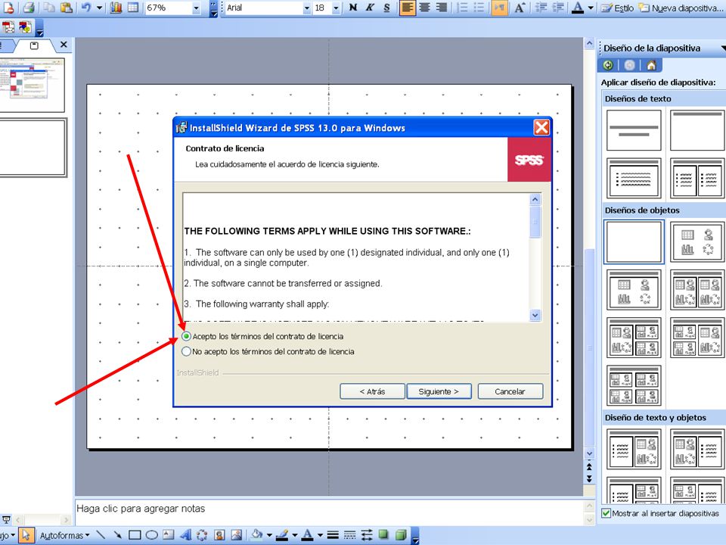726x545 pixels.
Task: Open Drawing toolbar Font Color dropdown arrow
Action: tap(320, 535)
